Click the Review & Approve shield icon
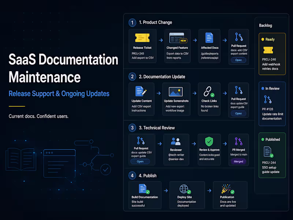 point(209,142)
